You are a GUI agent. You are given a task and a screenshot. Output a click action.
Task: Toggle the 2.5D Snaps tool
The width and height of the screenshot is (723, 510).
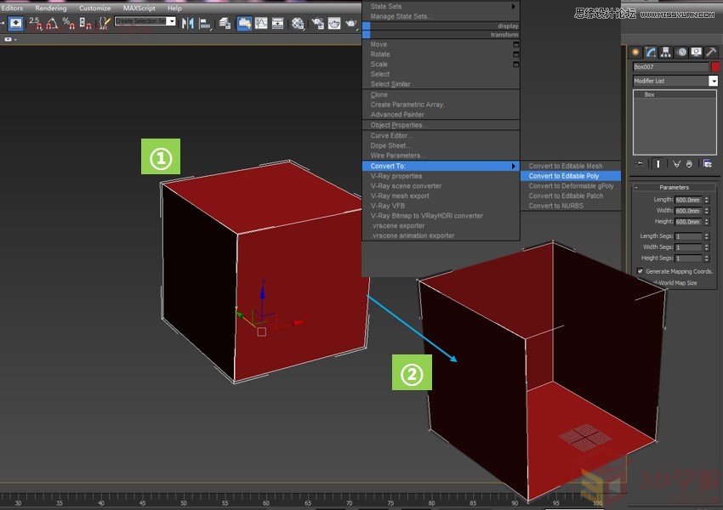36,23
